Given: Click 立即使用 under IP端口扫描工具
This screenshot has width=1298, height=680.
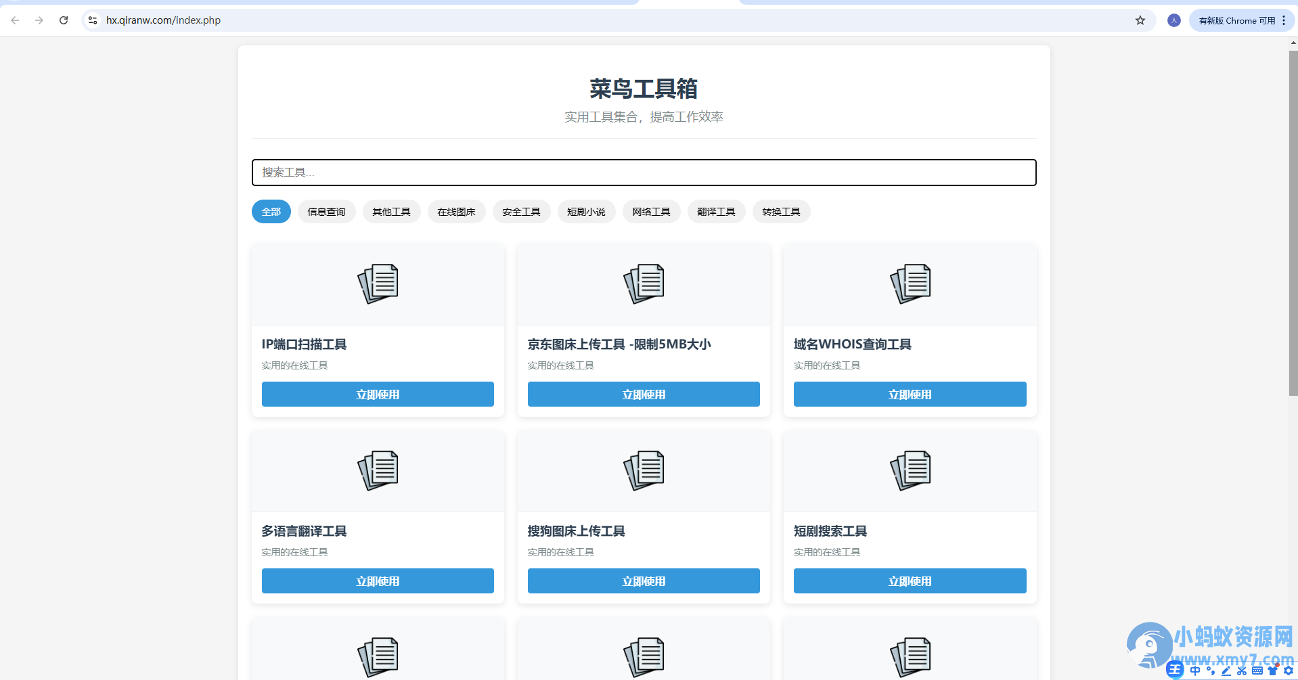Looking at the screenshot, I should 378,394.
